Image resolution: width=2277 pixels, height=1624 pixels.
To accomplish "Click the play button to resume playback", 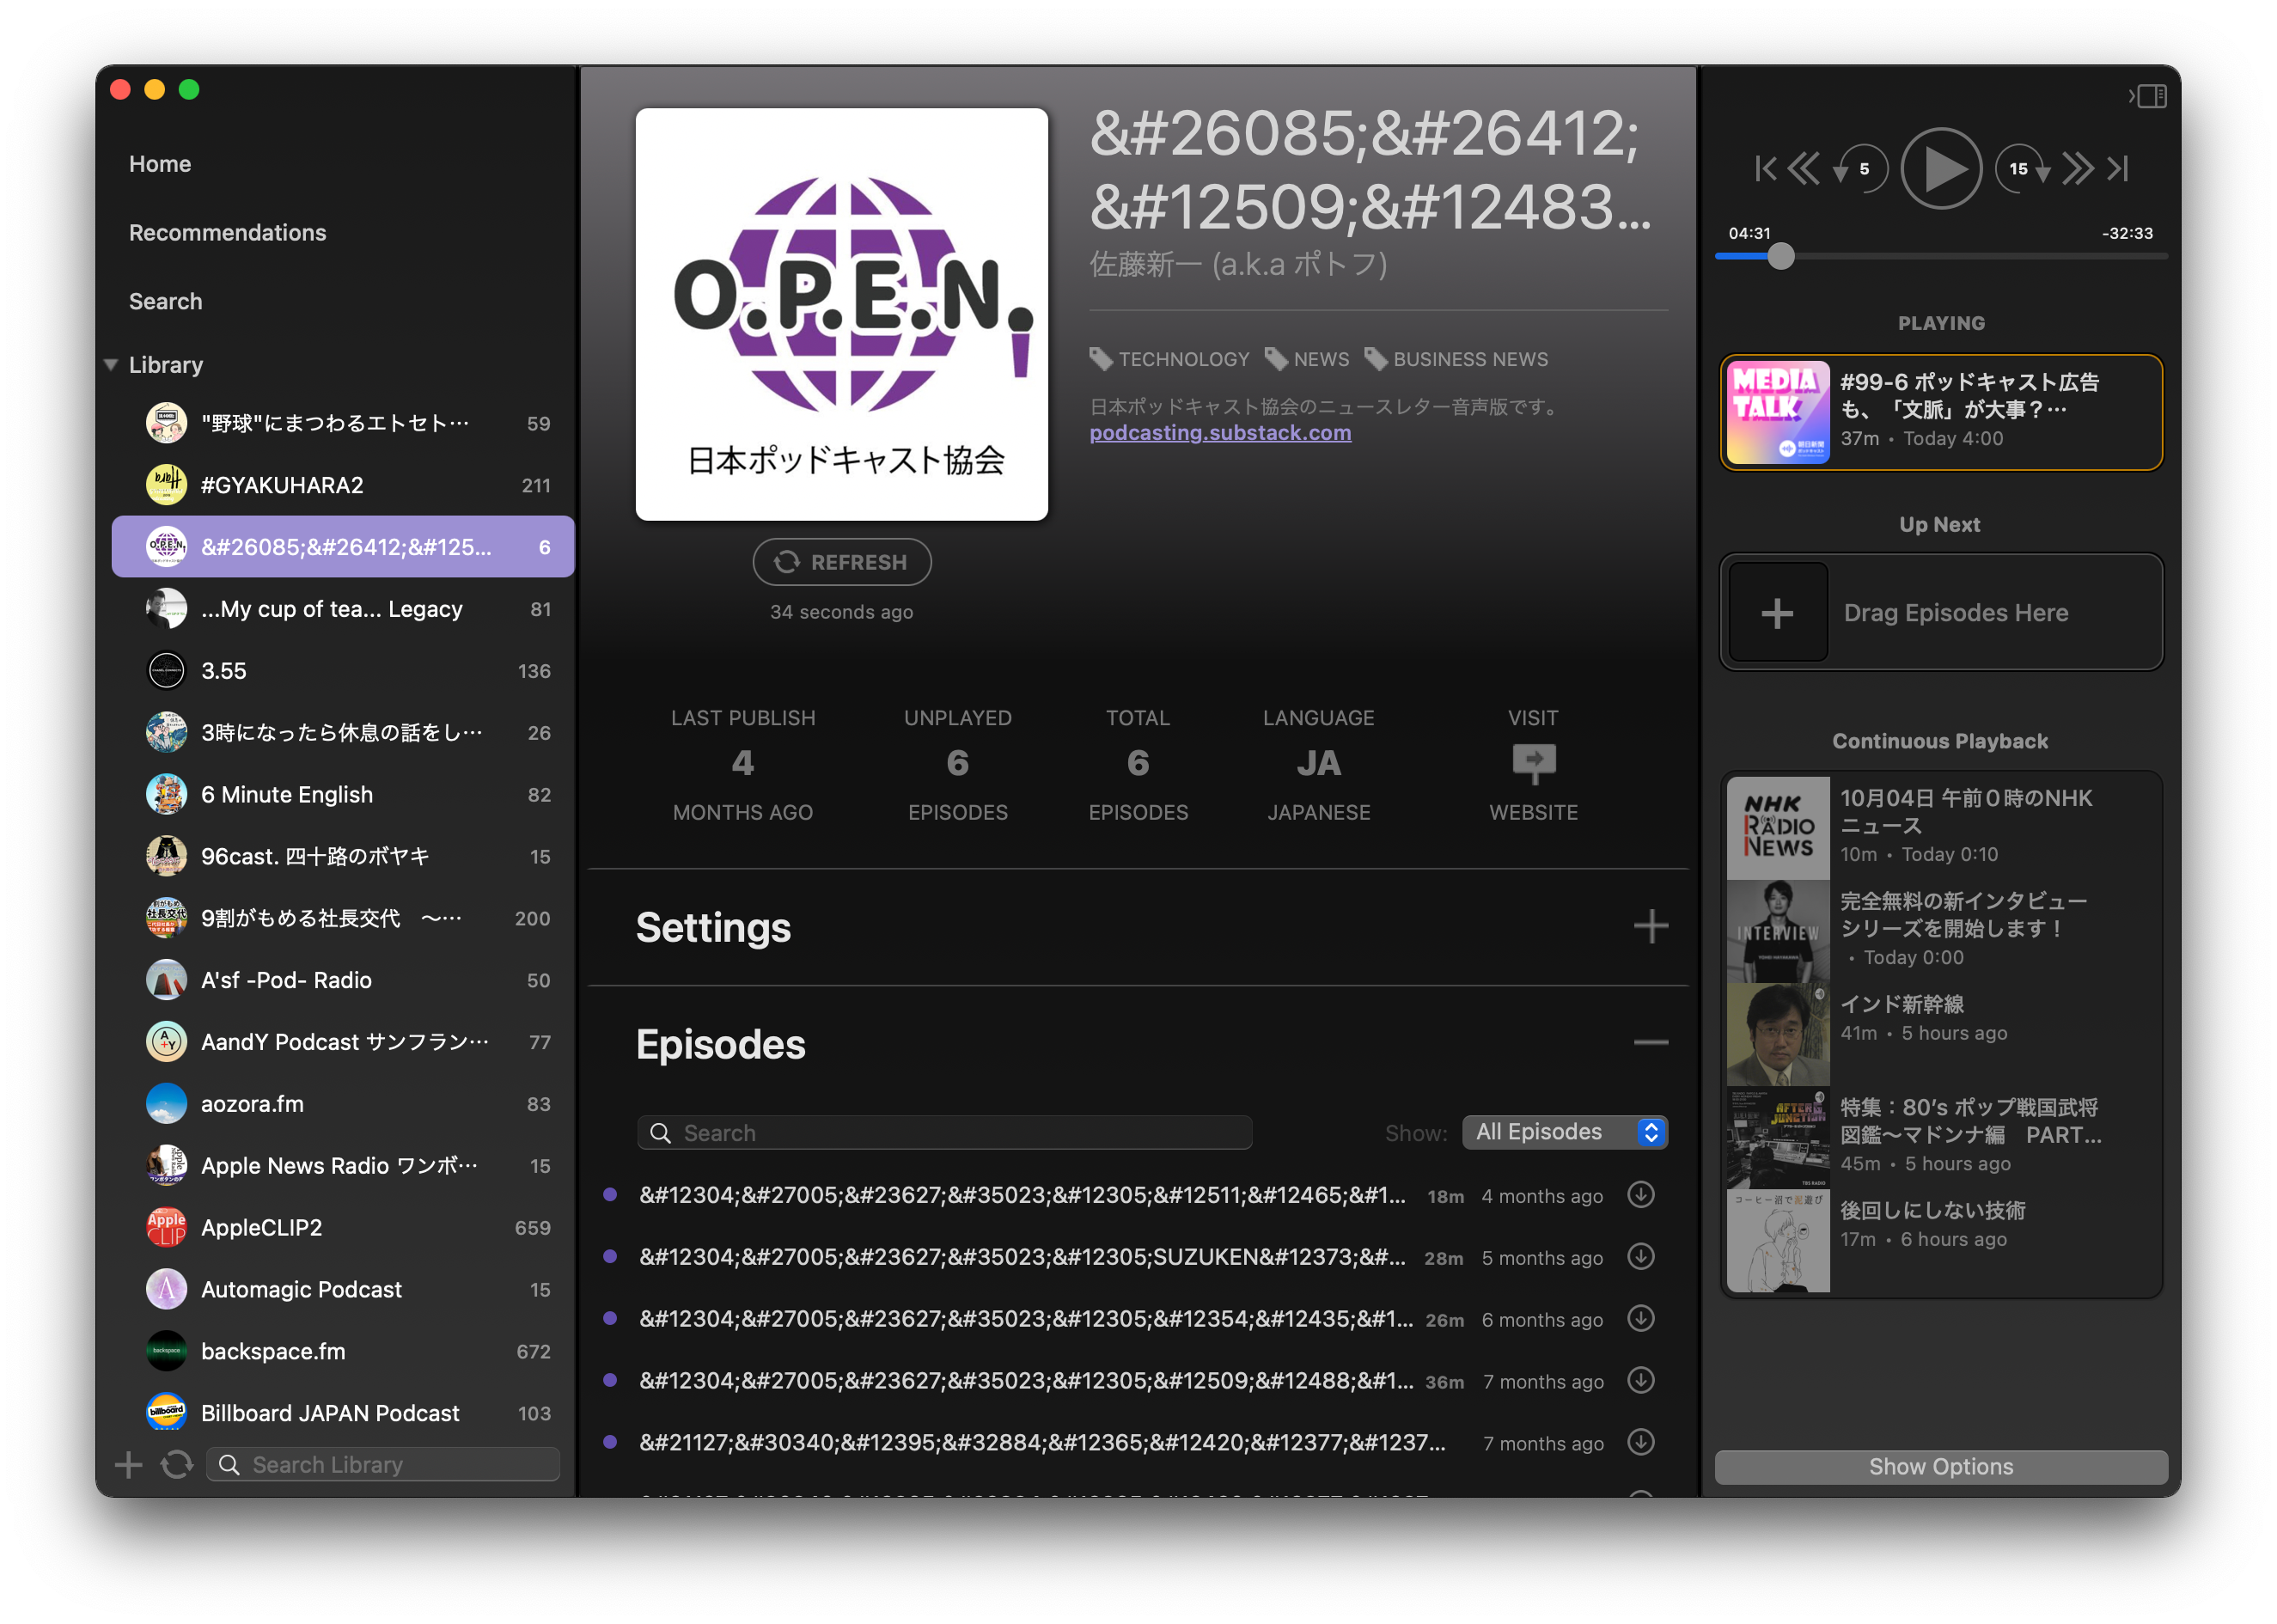I will [x=1939, y=168].
